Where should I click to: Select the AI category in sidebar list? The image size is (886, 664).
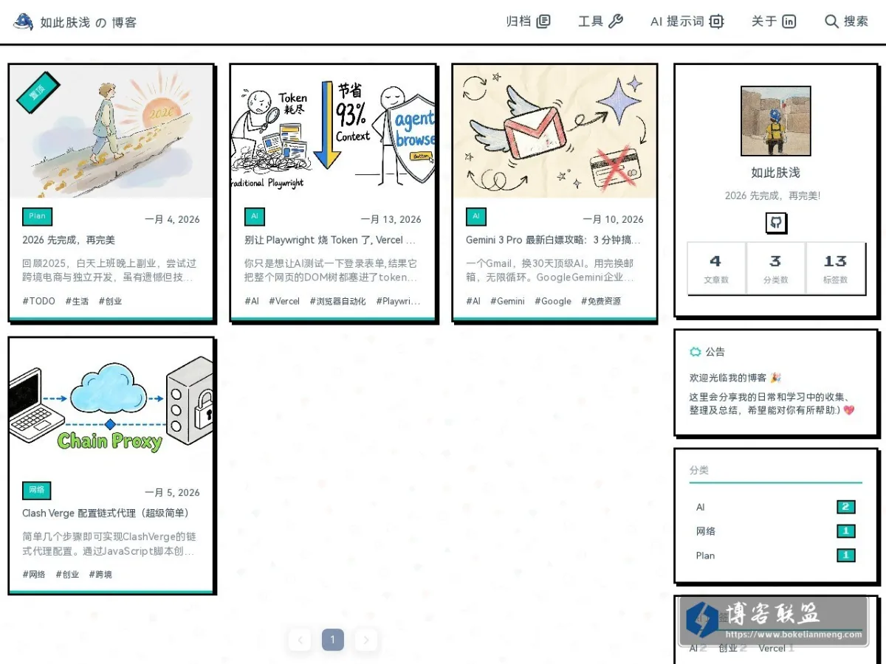point(776,507)
